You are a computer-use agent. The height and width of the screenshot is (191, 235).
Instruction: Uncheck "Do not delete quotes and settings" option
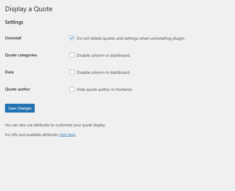click(72, 38)
